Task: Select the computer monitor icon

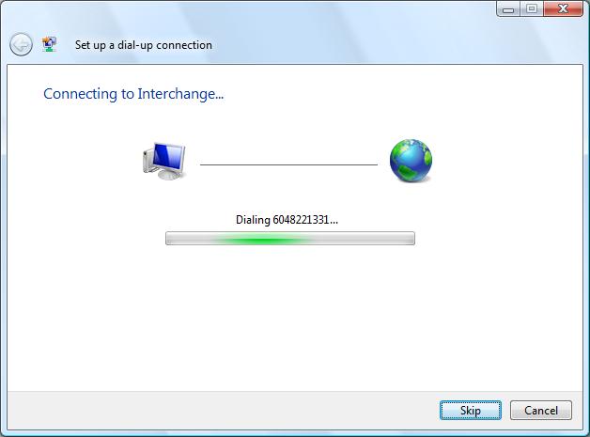Action: [x=164, y=161]
